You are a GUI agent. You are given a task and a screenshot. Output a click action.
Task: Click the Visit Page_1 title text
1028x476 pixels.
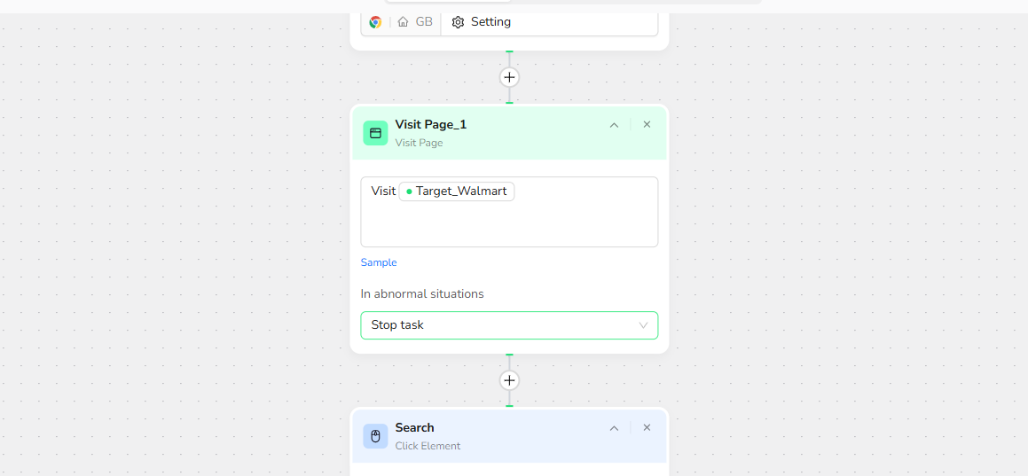point(430,125)
